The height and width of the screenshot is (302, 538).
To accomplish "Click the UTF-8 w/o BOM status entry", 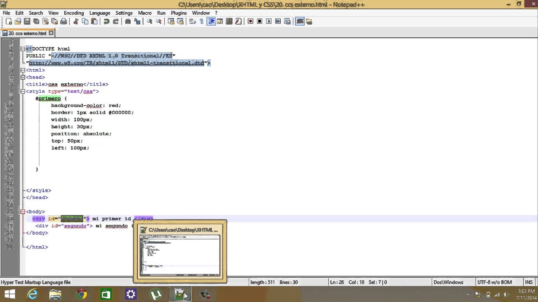I will (x=494, y=282).
